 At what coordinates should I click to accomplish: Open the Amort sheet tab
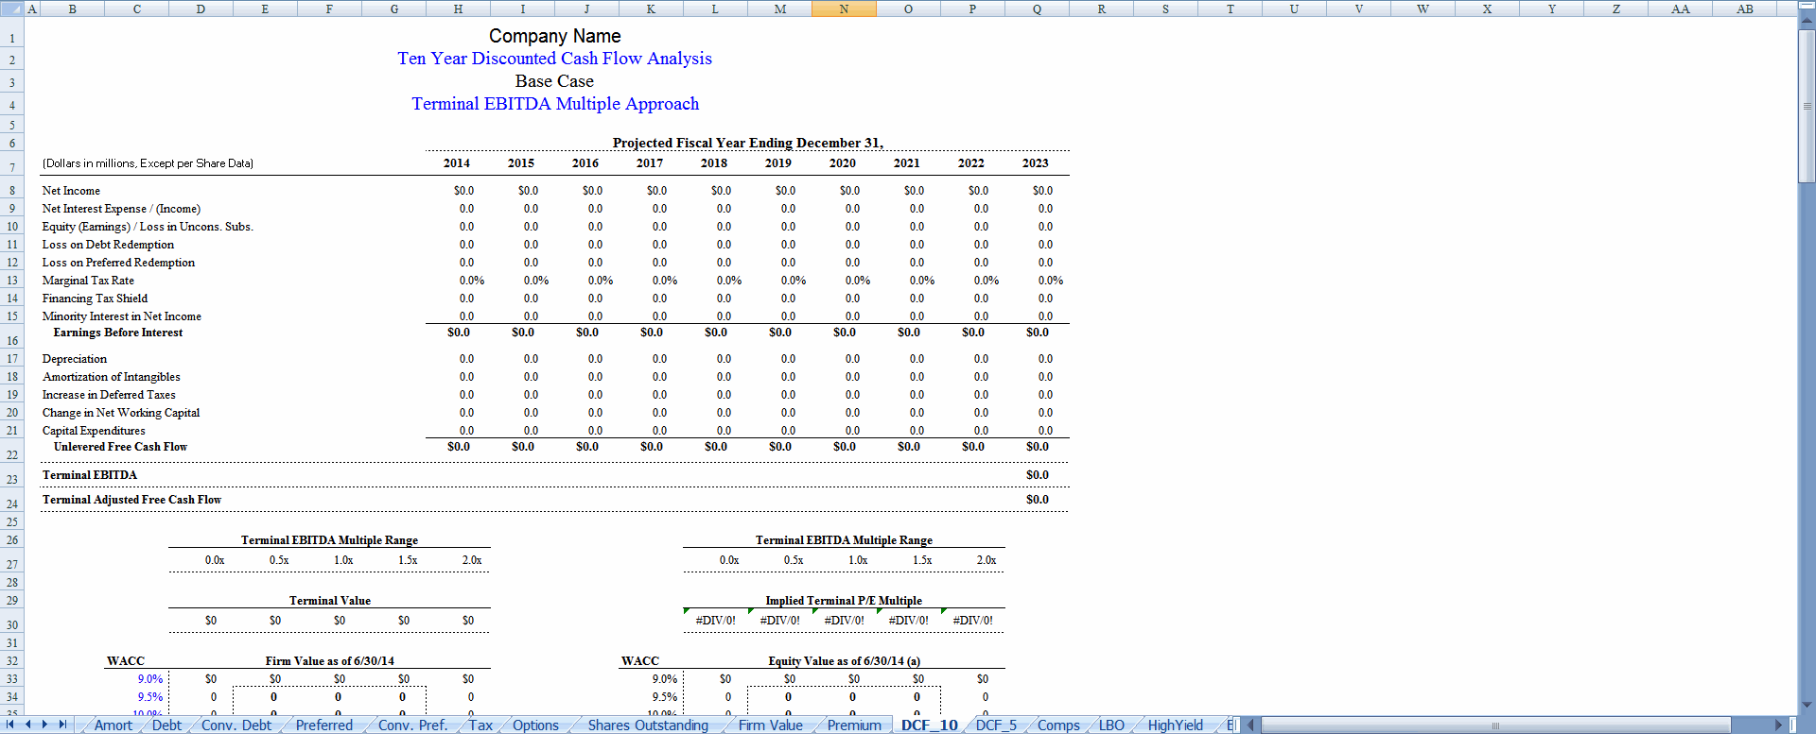click(113, 725)
